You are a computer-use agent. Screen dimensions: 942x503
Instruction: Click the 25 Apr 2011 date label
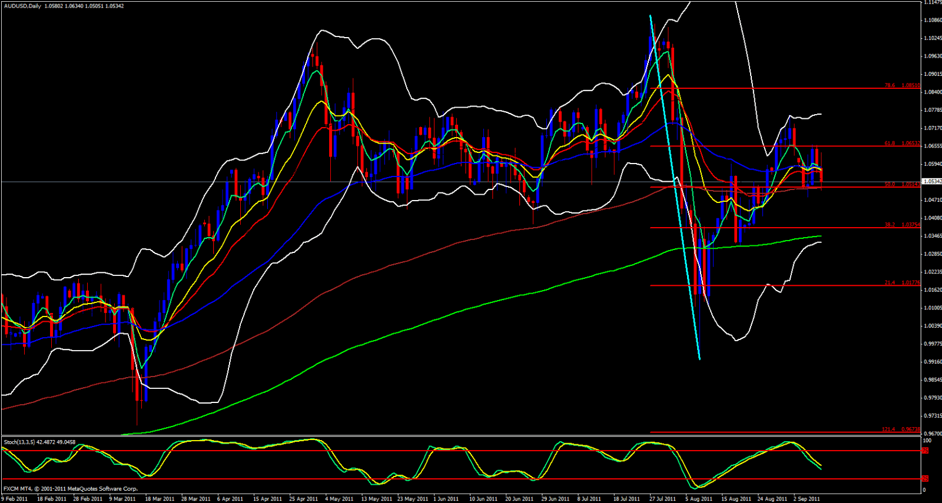pos(303,499)
